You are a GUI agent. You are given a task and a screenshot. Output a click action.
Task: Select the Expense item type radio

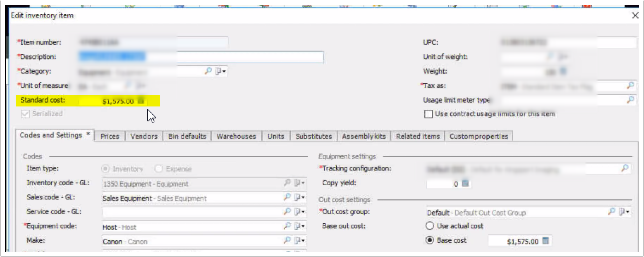point(159,169)
